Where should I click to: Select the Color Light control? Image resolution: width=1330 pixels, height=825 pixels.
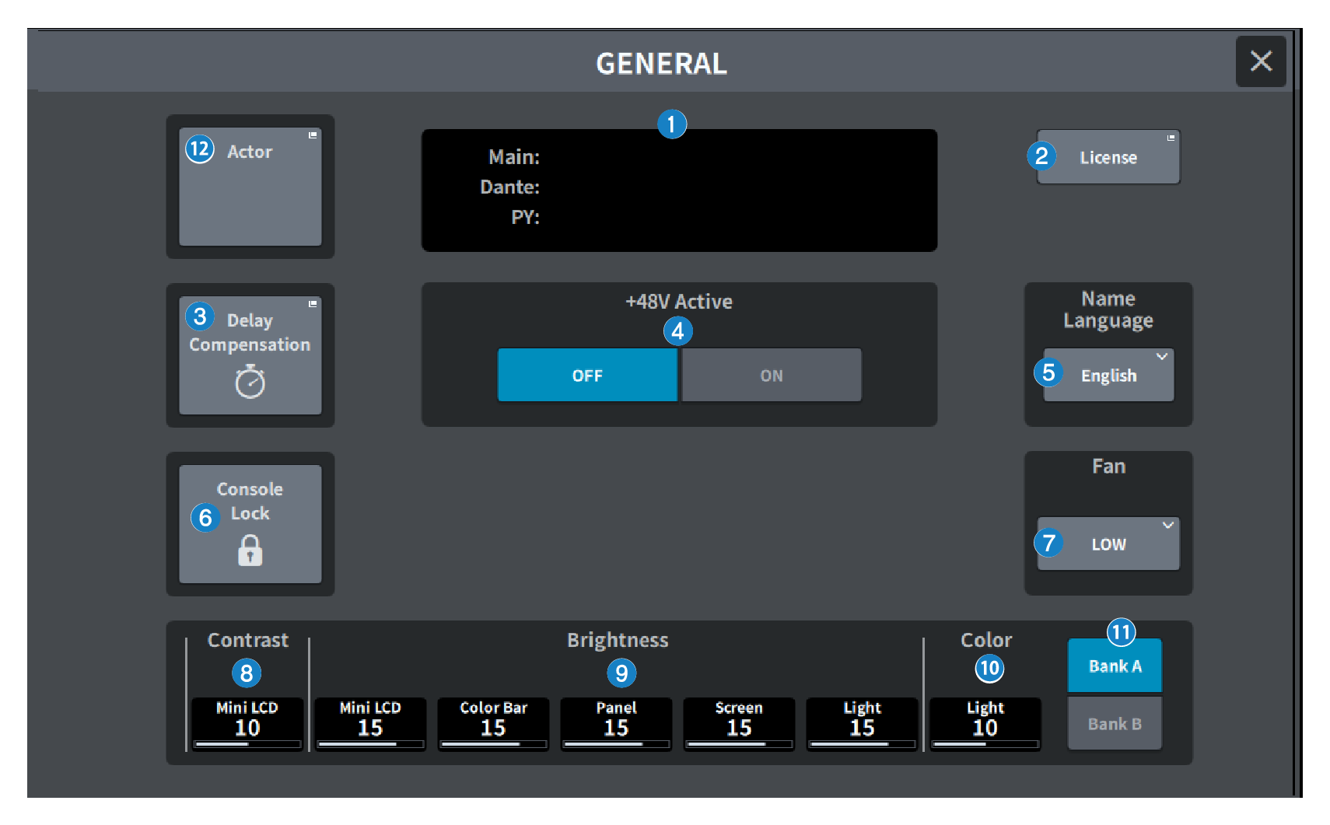pyautogui.click(x=985, y=723)
